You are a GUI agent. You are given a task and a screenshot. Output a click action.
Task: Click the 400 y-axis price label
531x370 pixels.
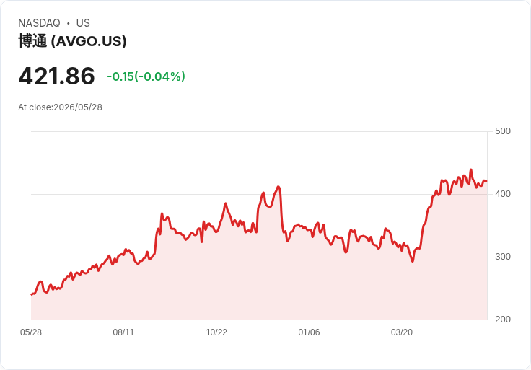(503, 194)
